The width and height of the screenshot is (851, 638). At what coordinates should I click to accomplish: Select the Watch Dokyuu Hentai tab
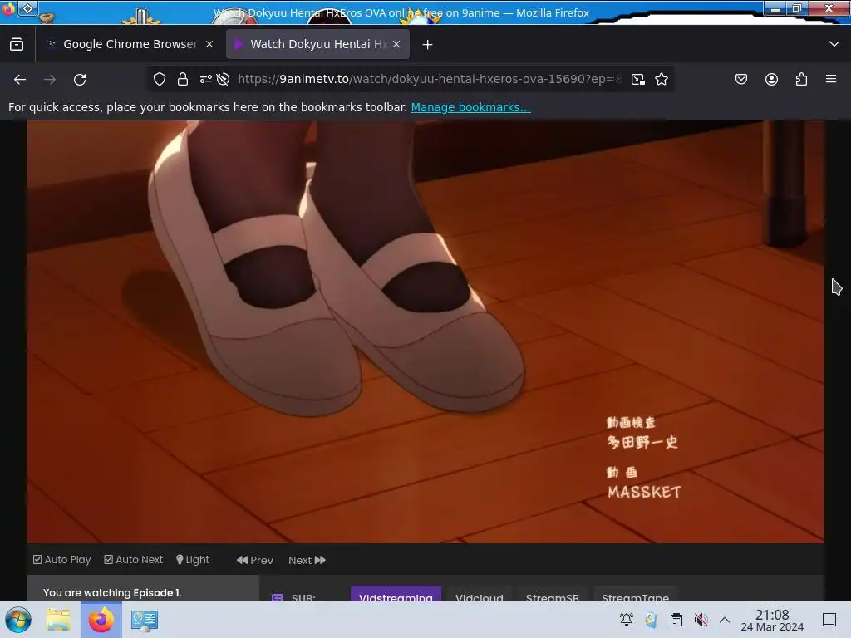318,45
